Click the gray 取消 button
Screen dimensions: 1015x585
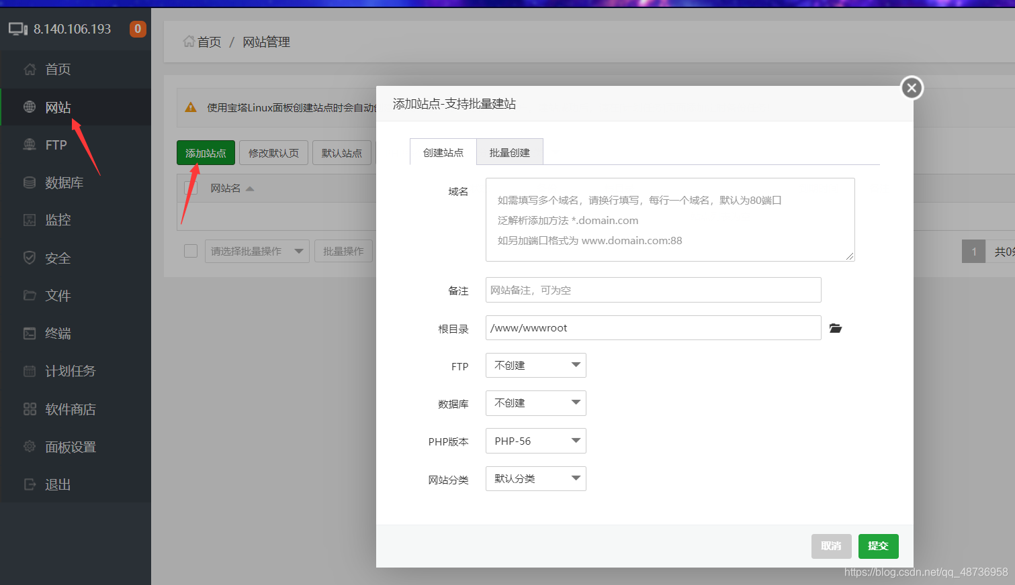coord(831,546)
